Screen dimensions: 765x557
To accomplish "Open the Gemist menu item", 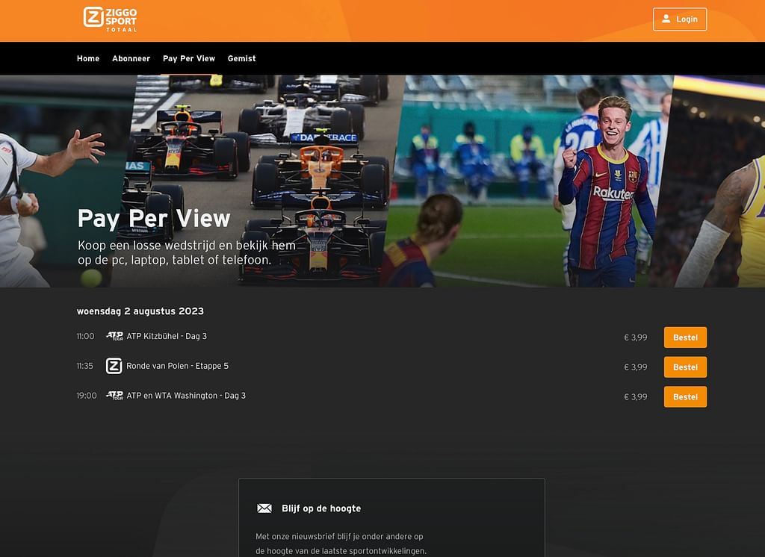I will (241, 58).
